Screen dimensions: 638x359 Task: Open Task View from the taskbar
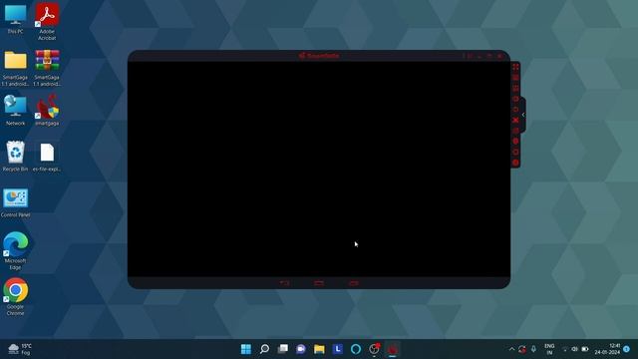283,349
